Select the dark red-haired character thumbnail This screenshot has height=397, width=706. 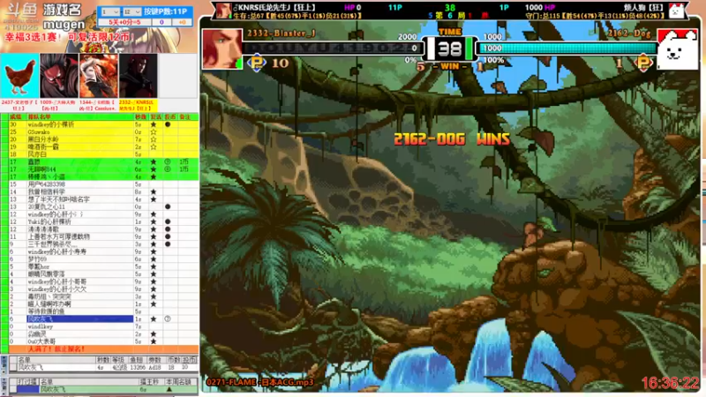[x=139, y=76]
